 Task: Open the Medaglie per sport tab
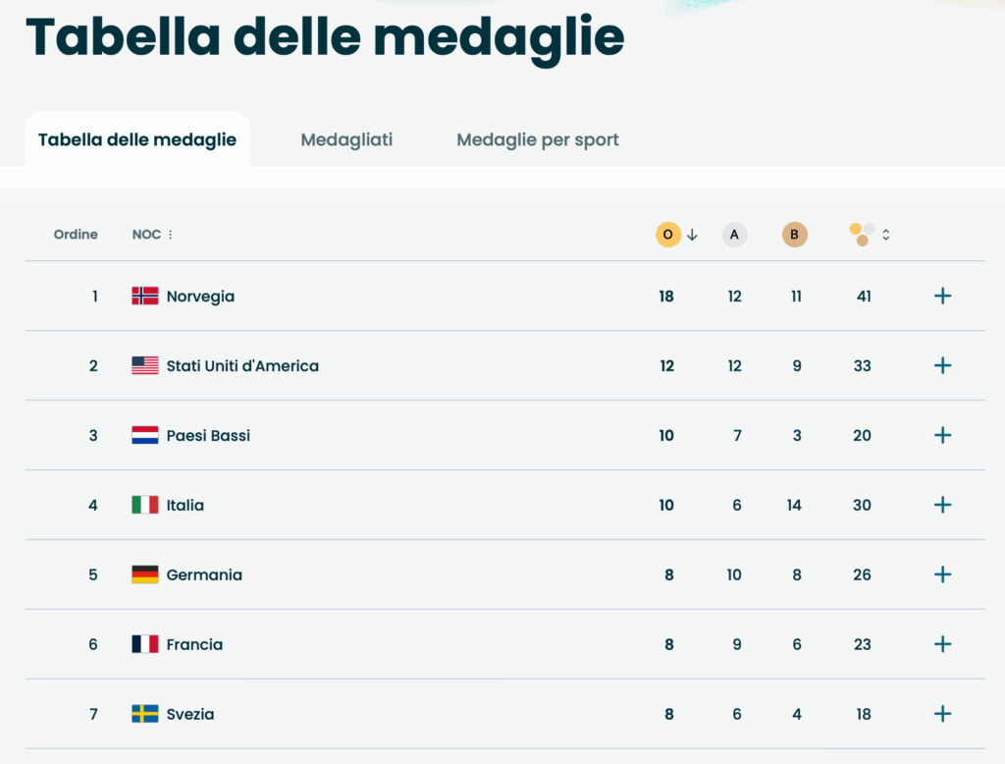click(x=538, y=139)
